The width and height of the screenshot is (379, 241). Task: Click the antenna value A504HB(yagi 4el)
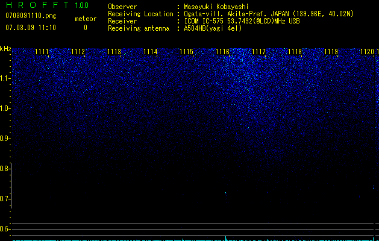tap(213, 28)
